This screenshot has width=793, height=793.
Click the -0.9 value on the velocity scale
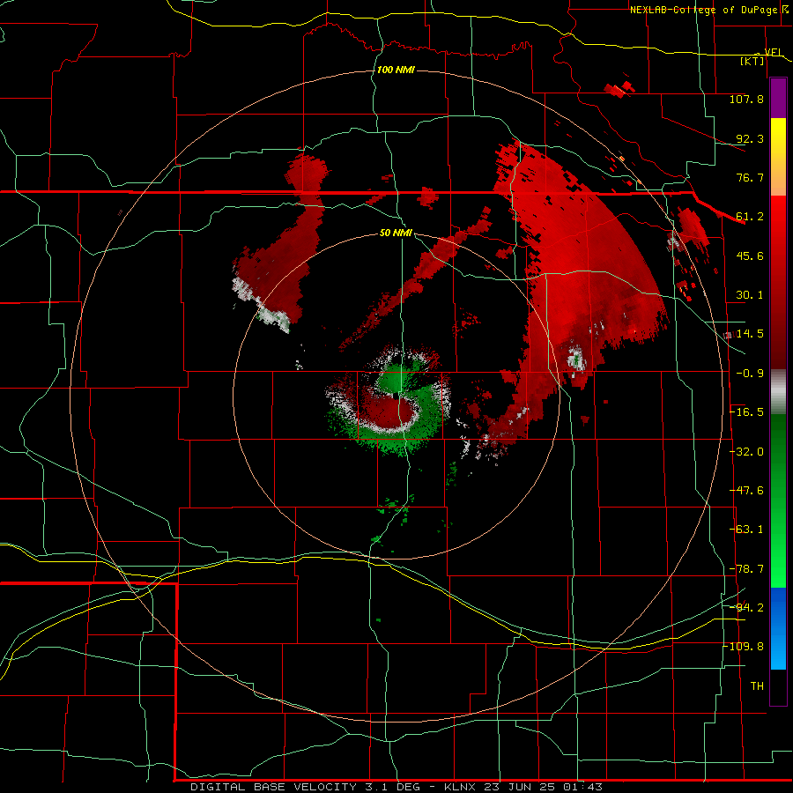(750, 374)
